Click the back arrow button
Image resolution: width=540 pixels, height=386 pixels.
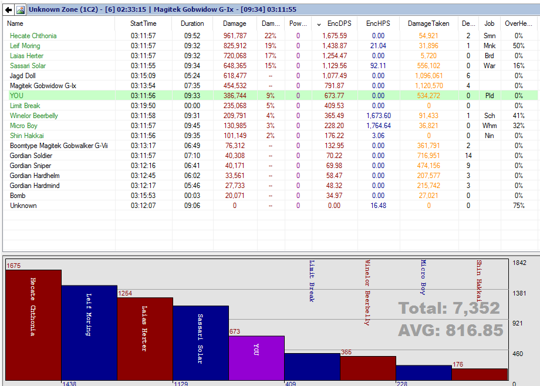[x=9, y=9]
